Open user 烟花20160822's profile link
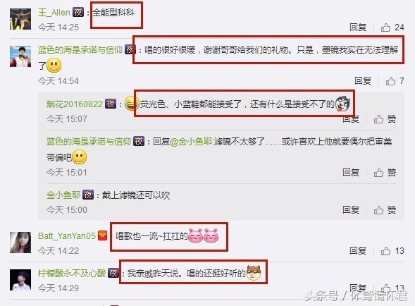 [75, 104]
